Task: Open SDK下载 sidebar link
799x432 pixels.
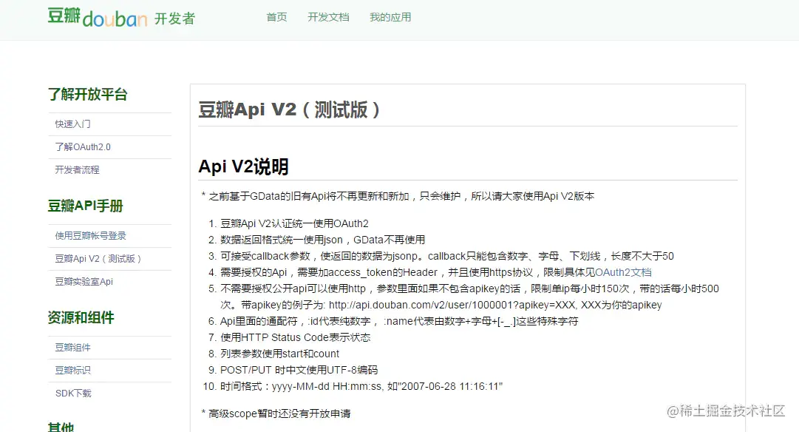Action: pos(73,394)
